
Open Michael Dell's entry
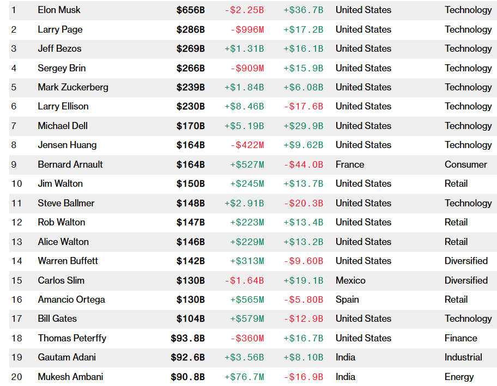click(x=63, y=126)
